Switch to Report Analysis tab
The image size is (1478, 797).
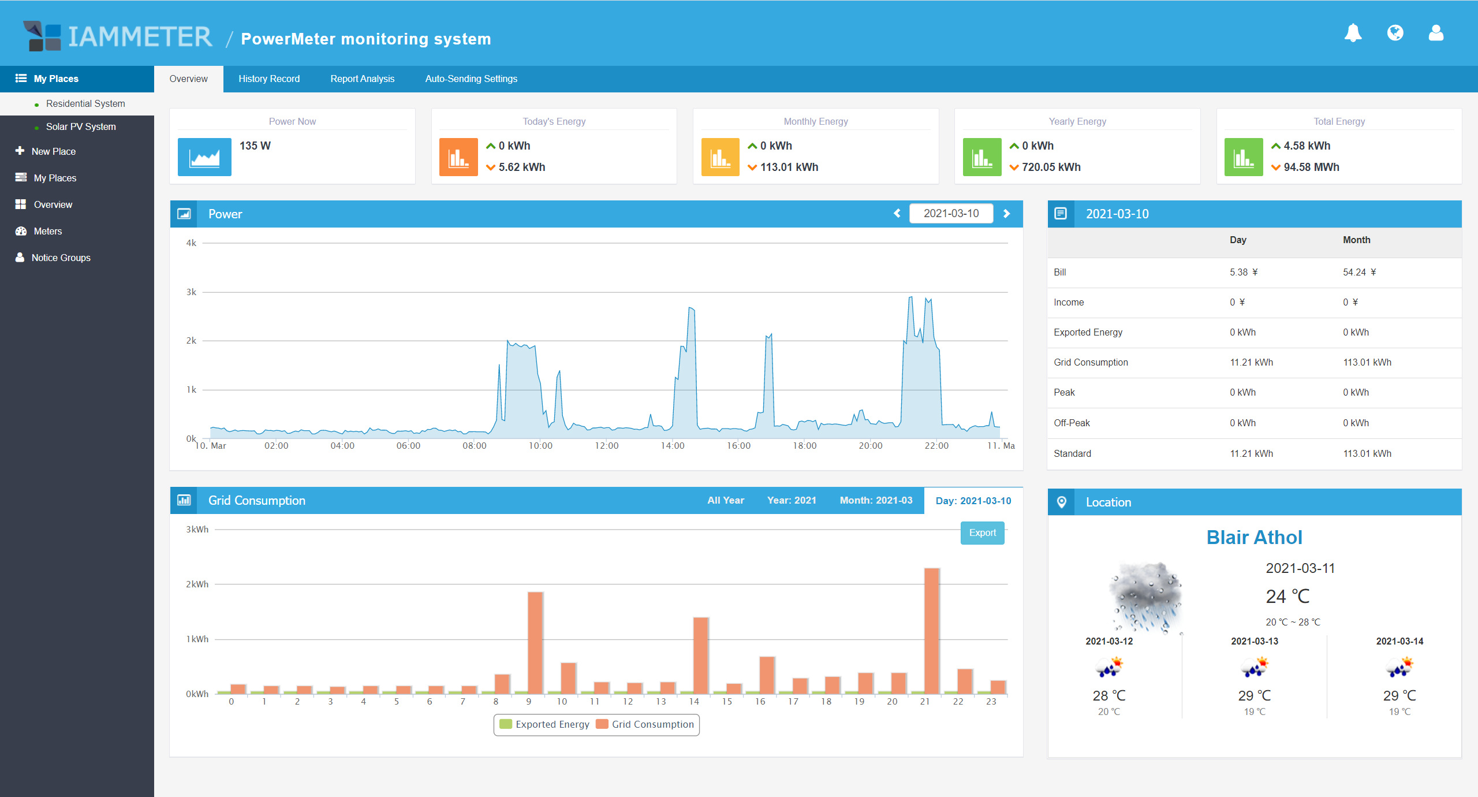(362, 79)
